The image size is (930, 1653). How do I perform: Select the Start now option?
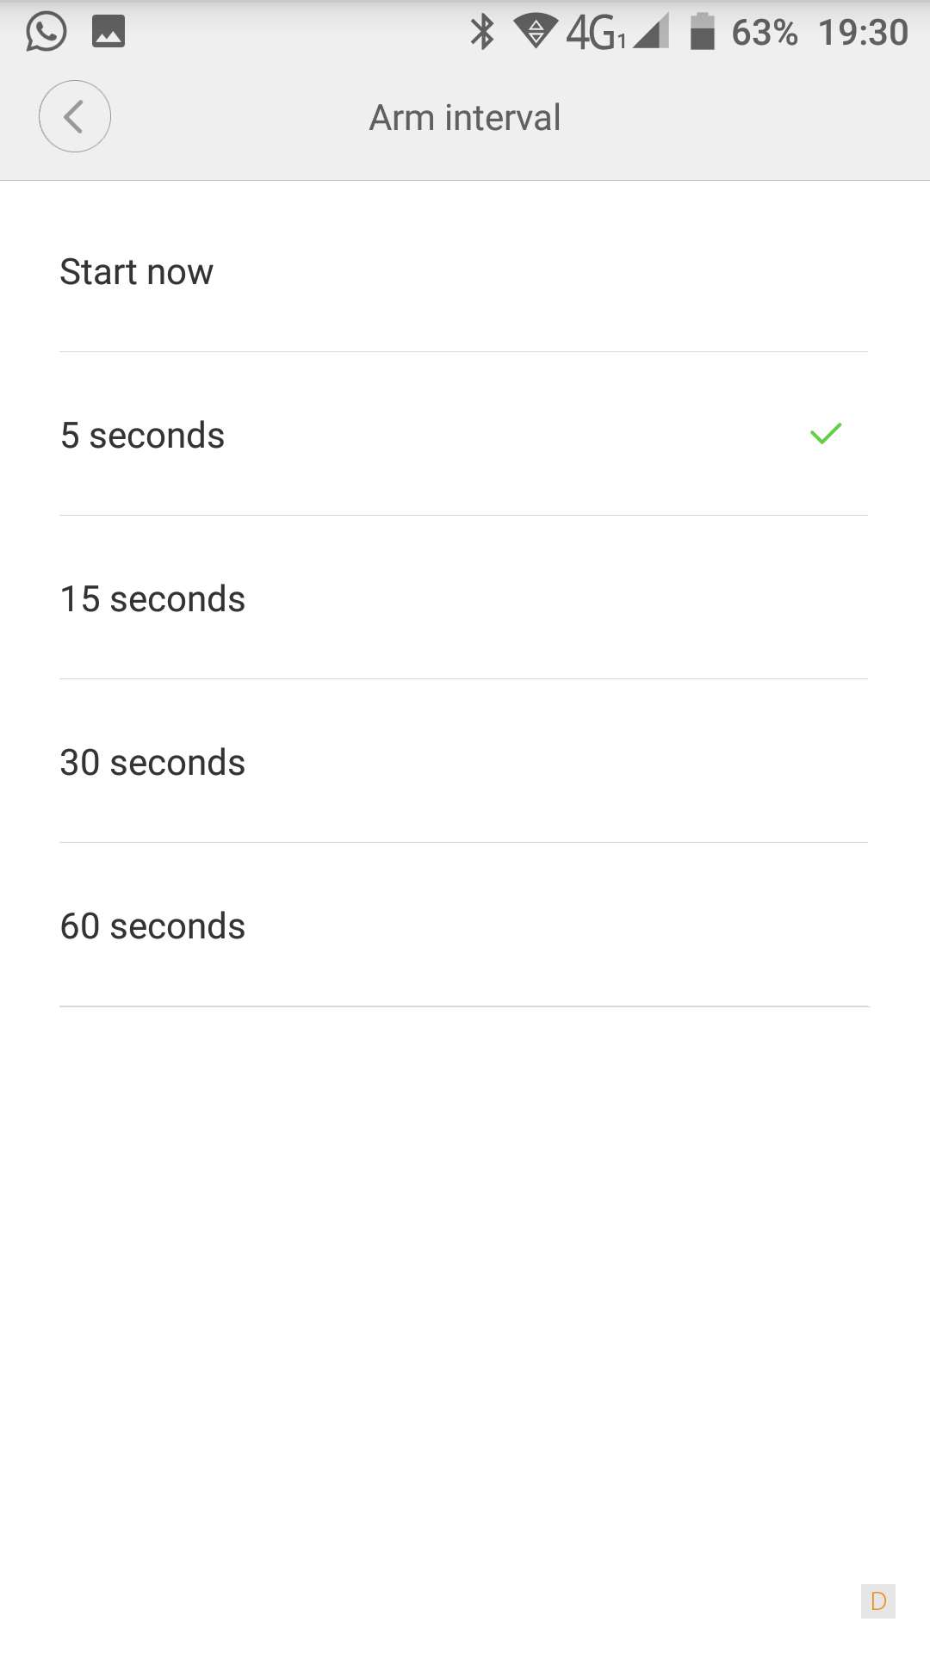(136, 272)
